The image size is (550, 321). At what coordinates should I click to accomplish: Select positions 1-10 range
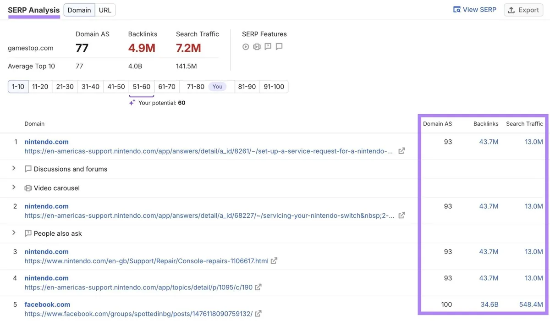(18, 87)
